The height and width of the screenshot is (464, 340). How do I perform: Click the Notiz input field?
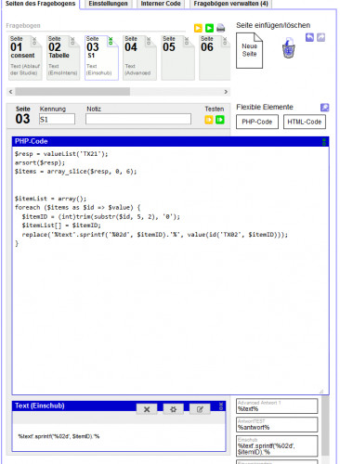pos(138,119)
